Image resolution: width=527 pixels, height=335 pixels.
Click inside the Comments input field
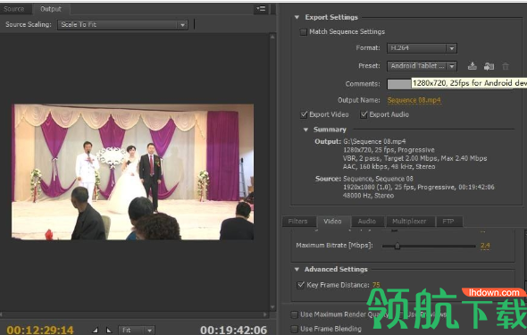tap(399, 84)
